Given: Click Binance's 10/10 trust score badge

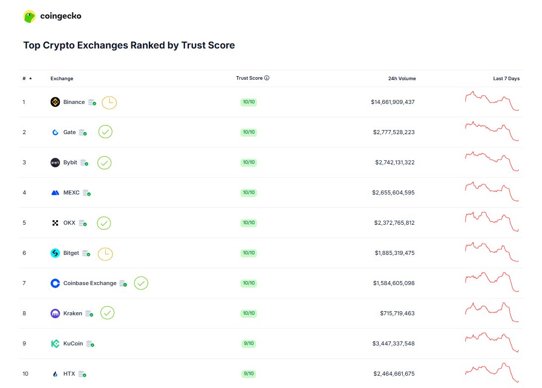Looking at the screenshot, I should coord(248,102).
